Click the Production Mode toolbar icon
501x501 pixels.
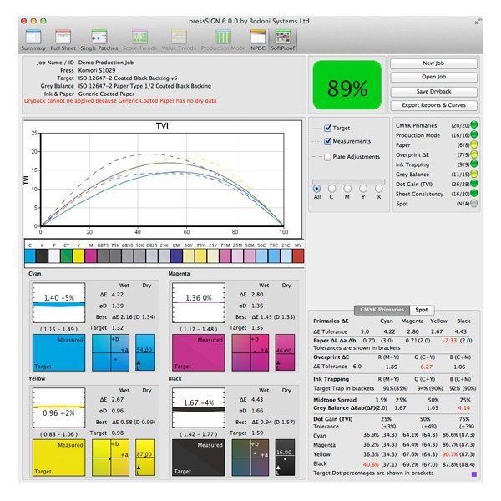coord(224,38)
